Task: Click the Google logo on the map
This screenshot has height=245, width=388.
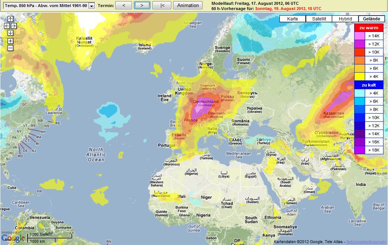Action: pos(13,238)
